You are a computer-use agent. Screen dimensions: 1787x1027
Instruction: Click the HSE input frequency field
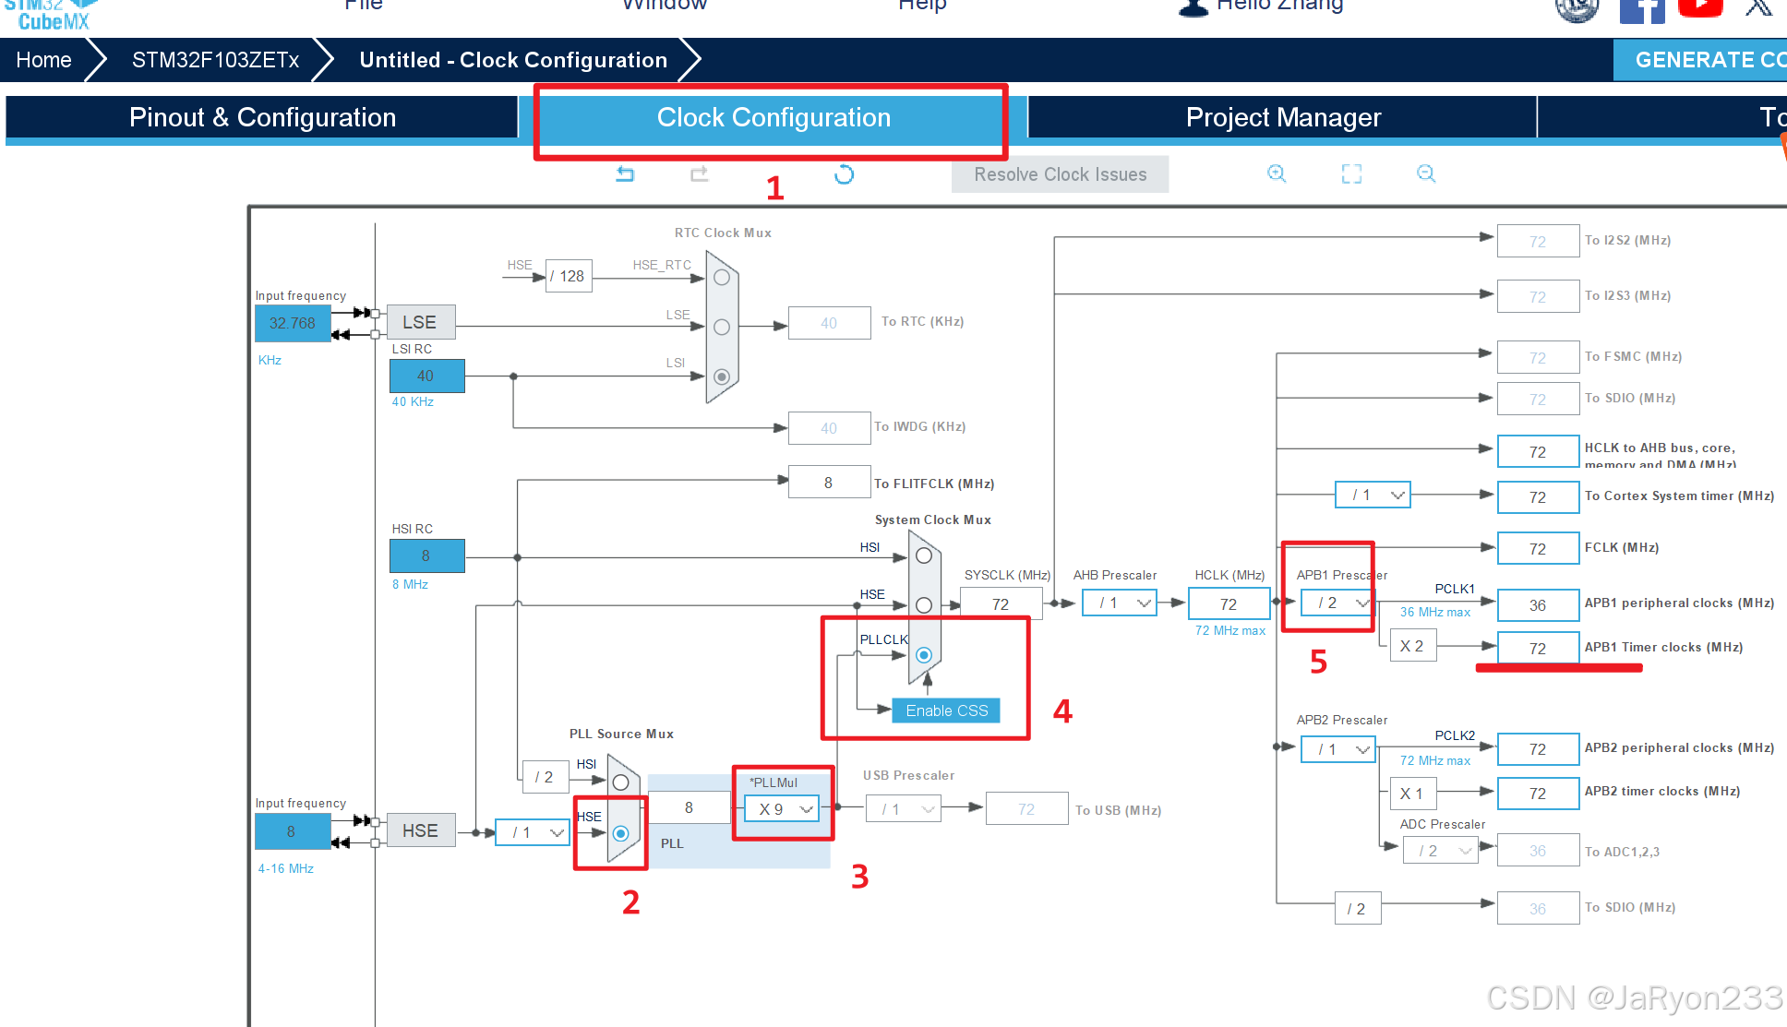(x=292, y=831)
